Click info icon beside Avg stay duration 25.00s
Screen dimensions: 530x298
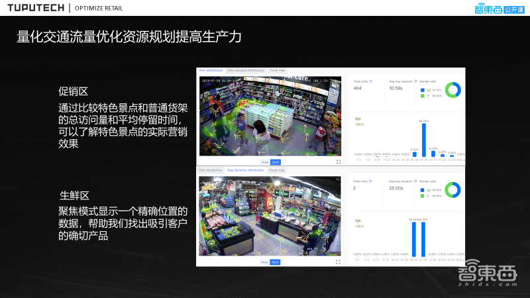(415, 181)
